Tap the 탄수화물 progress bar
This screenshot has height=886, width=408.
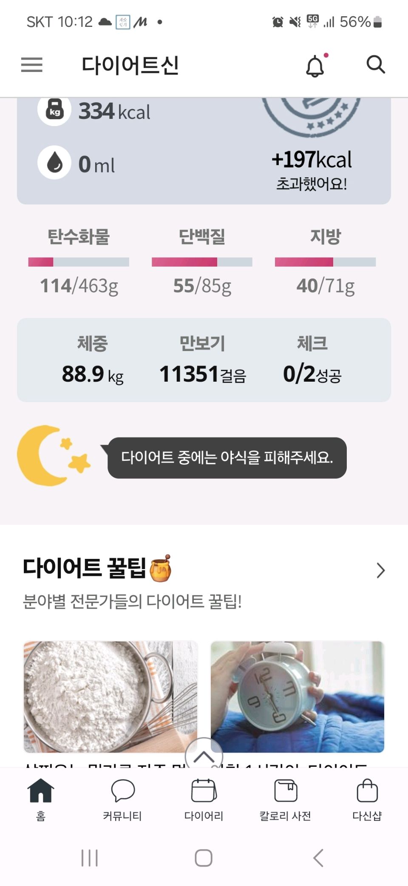pos(79,262)
